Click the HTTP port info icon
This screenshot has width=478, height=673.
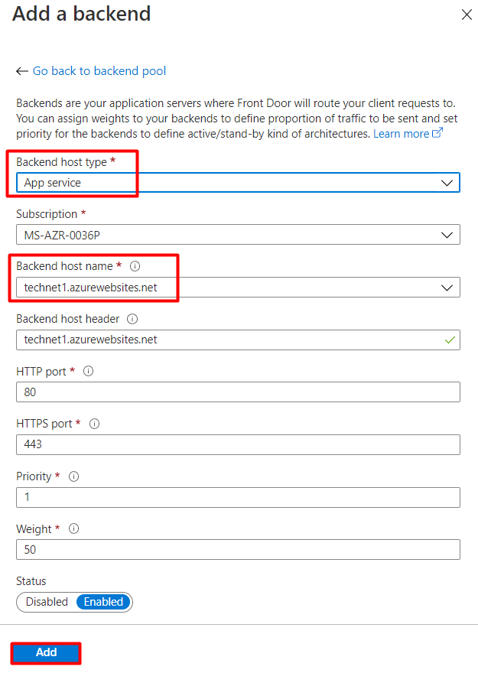click(x=88, y=371)
